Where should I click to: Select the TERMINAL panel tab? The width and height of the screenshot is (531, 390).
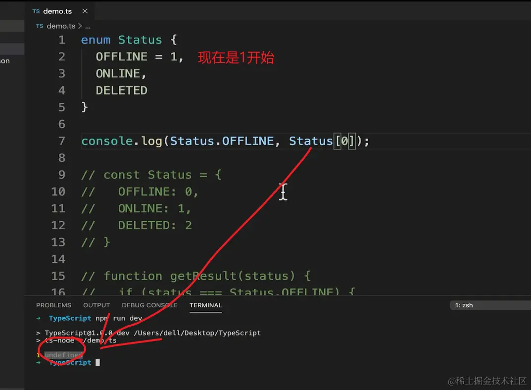click(205, 305)
